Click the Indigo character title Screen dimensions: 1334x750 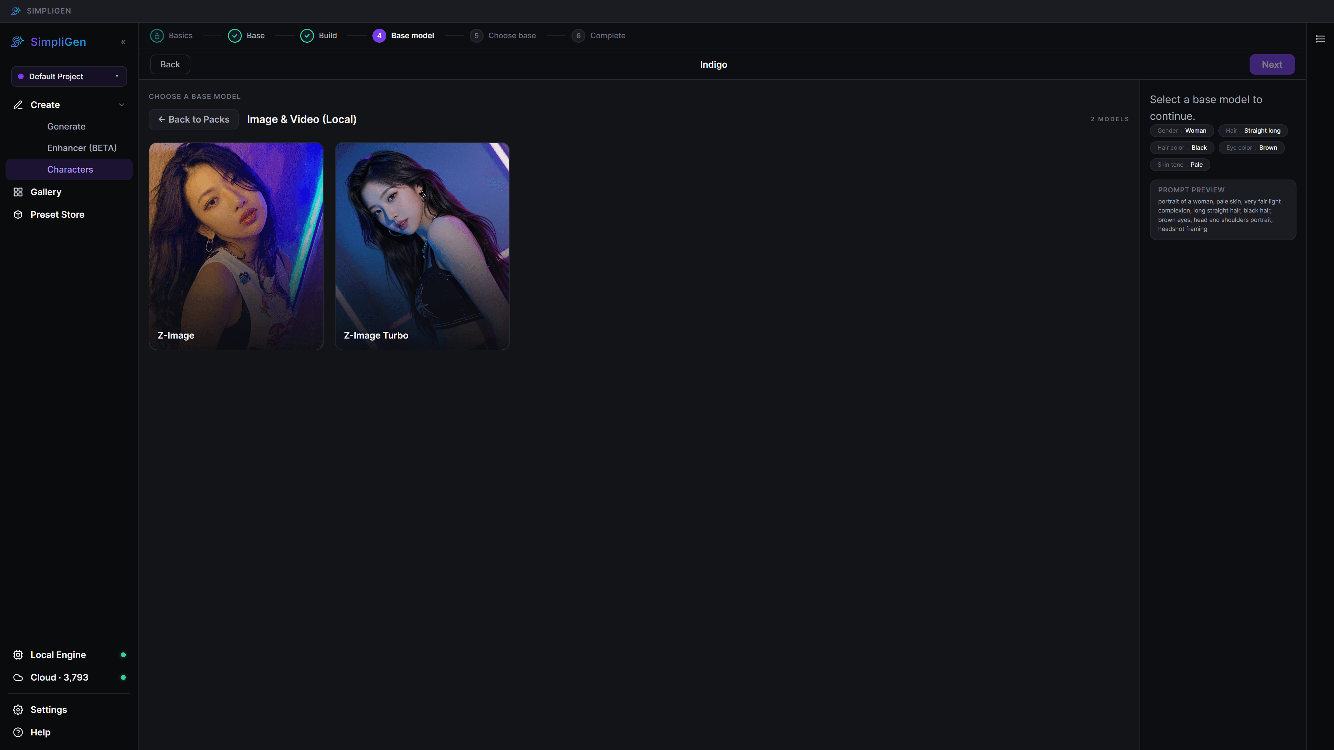714,65
